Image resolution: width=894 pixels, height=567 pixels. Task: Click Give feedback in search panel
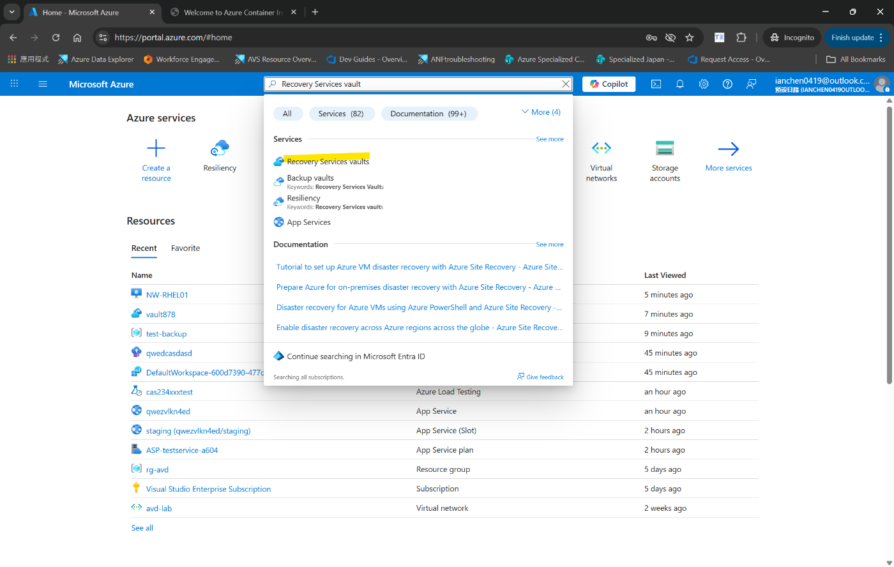click(x=541, y=377)
